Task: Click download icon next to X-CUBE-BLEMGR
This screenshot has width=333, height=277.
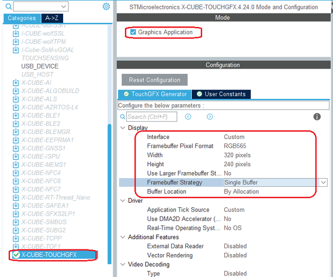Action: click(x=16, y=132)
